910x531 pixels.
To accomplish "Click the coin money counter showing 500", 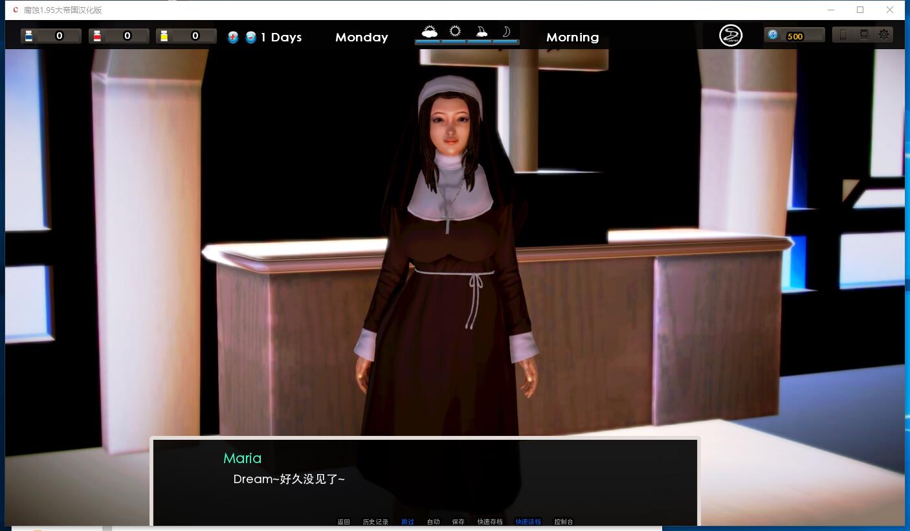I will [x=794, y=36].
